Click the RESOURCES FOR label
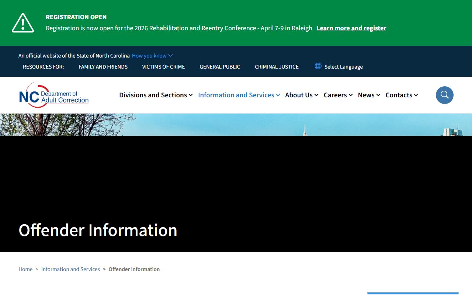 click(x=43, y=67)
